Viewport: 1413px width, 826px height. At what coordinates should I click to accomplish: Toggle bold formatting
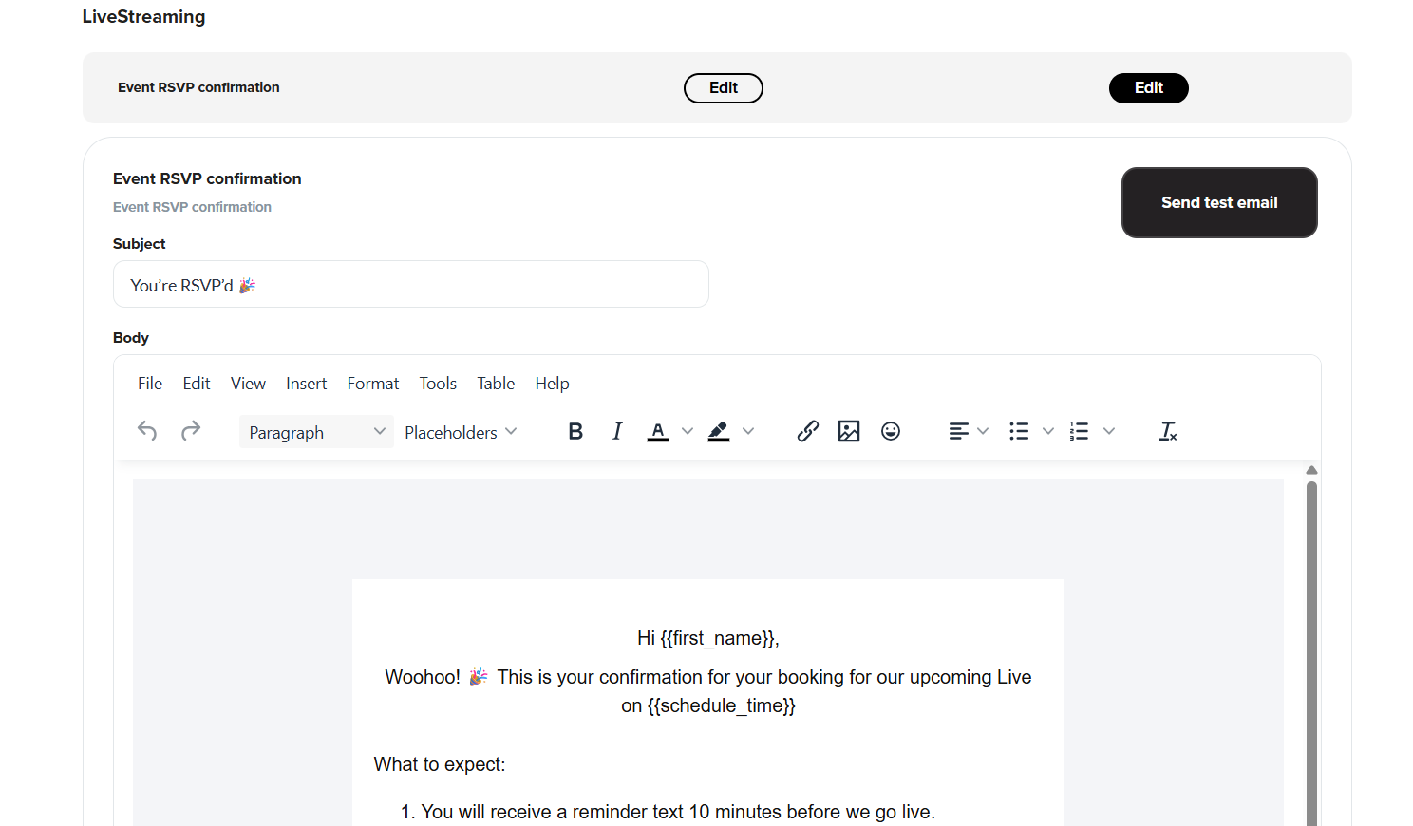(575, 431)
